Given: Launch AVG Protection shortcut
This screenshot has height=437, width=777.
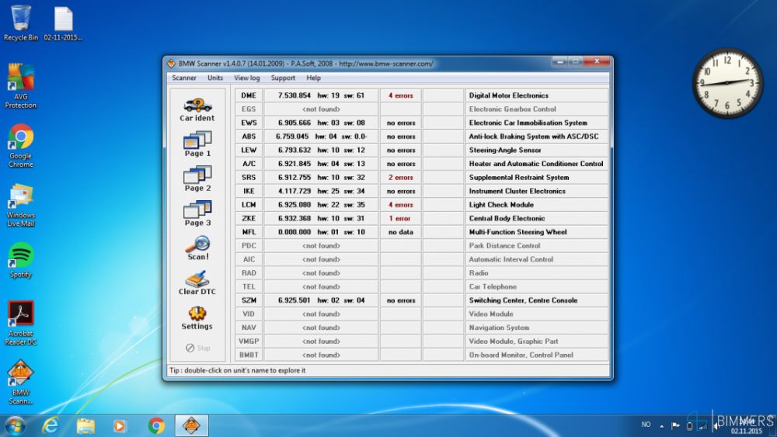Looking at the screenshot, I should (x=20, y=86).
